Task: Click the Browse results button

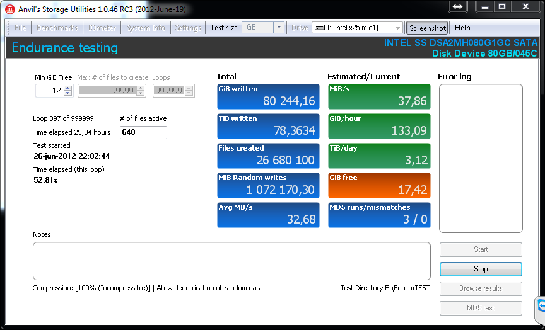Action: pos(481,288)
